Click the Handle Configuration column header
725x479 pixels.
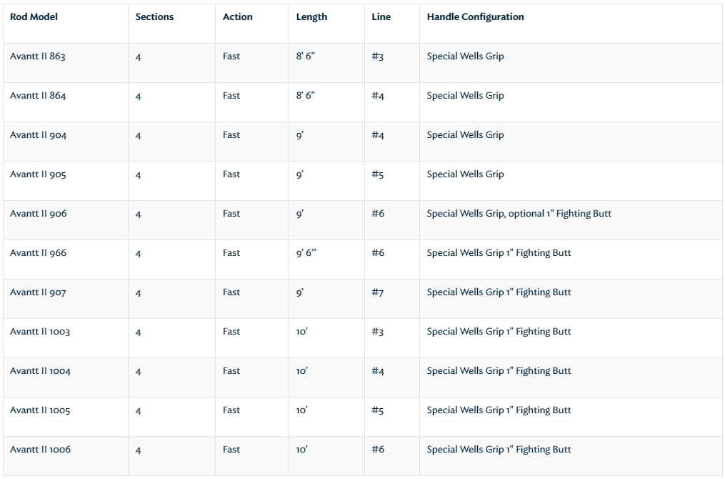tap(475, 17)
